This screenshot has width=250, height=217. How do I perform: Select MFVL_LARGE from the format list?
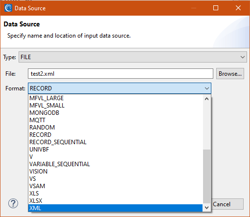coord(115,98)
